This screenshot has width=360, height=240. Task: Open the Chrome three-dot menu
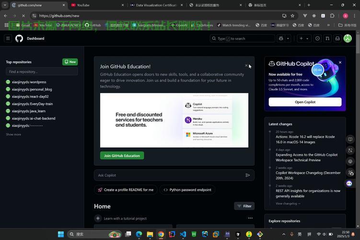(x=354, y=16)
